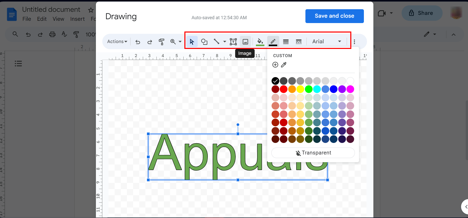
Task: Show the side panel with the arrow button
Action: 465,207
